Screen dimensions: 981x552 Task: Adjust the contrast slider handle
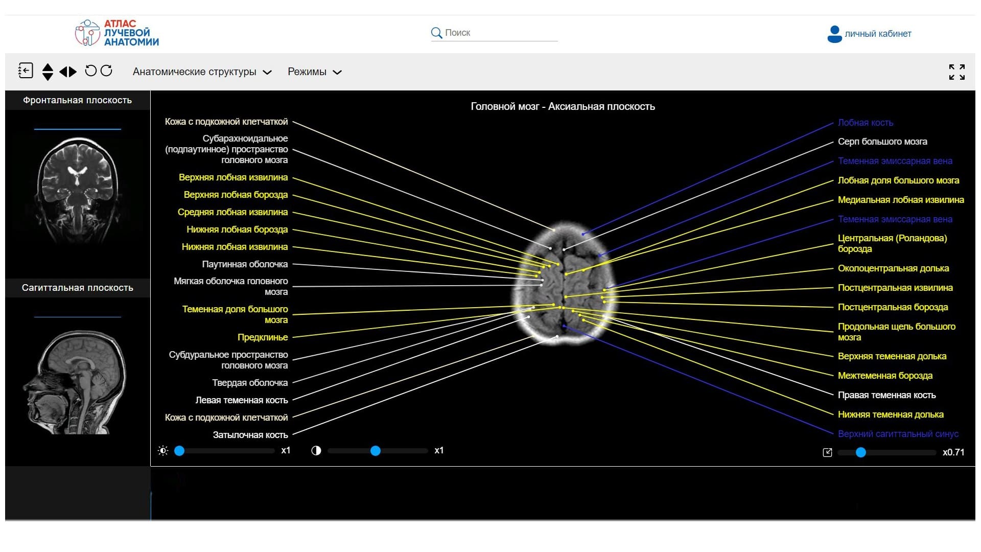376,451
